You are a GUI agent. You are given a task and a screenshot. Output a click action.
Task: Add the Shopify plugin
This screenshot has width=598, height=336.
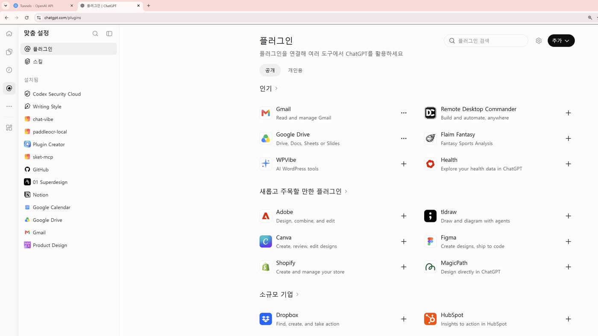[x=404, y=267]
